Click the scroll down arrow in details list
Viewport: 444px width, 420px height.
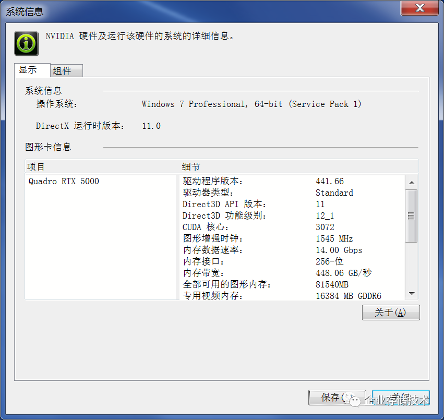(x=412, y=293)
